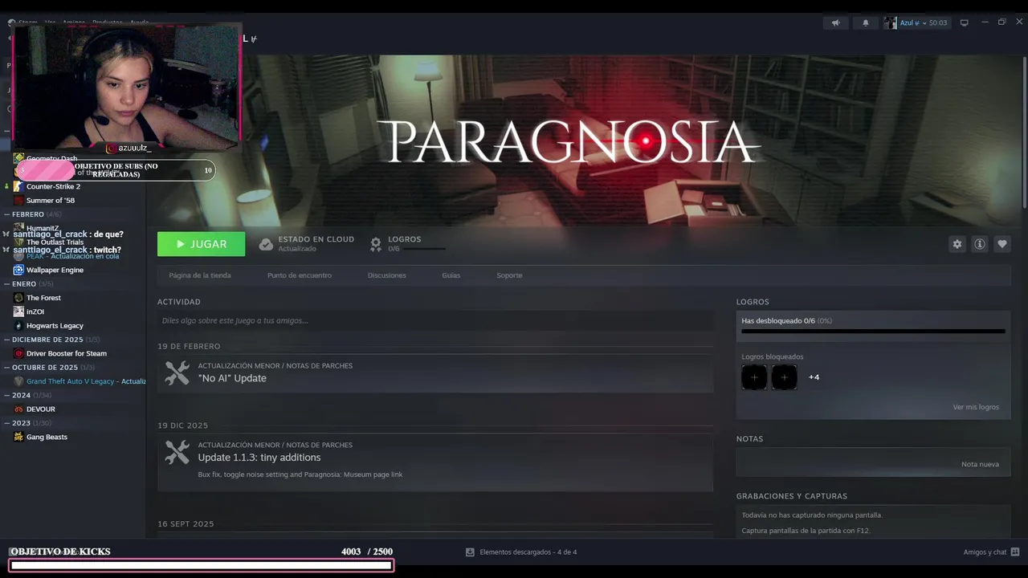Viewport: 1028px width, 578px height.
Task: Open the announcements megaphone icon
Action: [835, 22]
